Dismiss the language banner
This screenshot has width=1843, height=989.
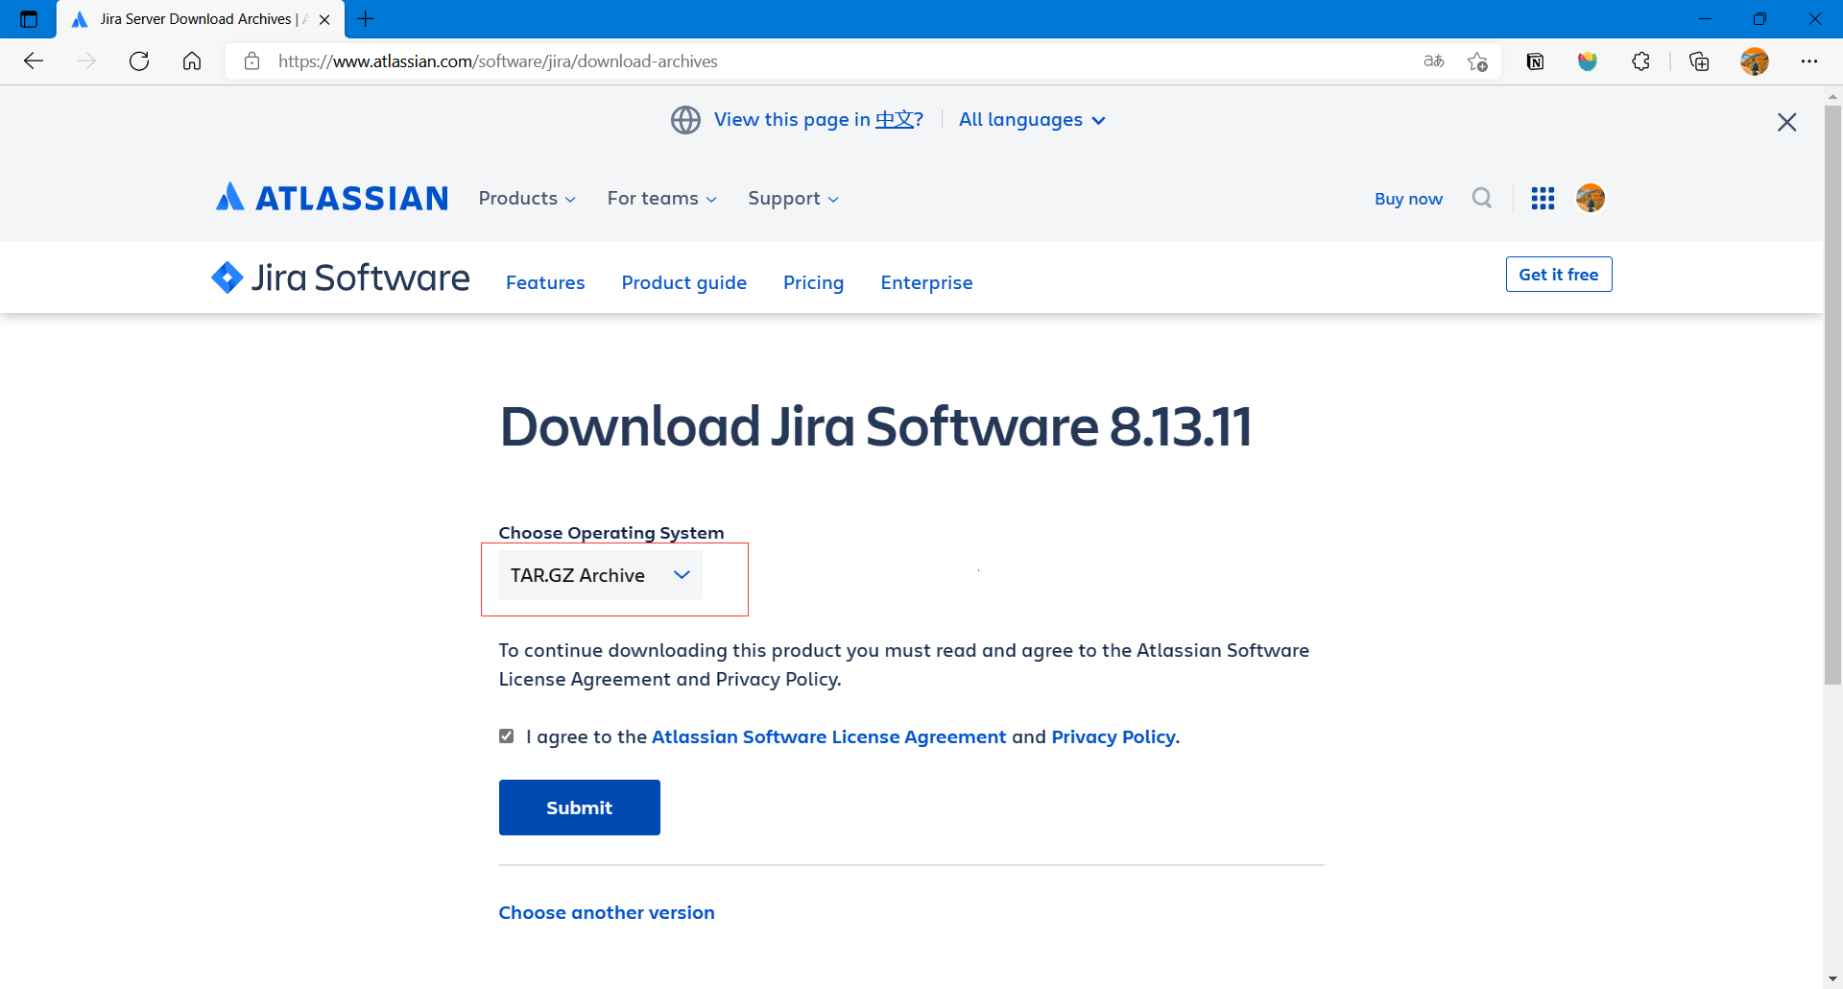(x=1786, y=122)
